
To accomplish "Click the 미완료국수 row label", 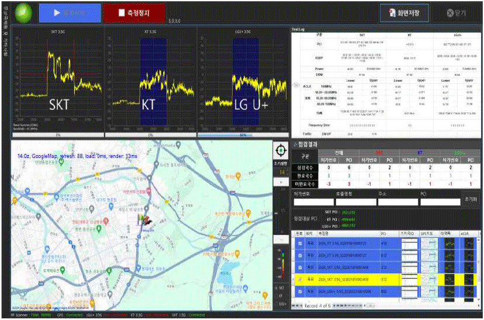I will click(305, 184).
